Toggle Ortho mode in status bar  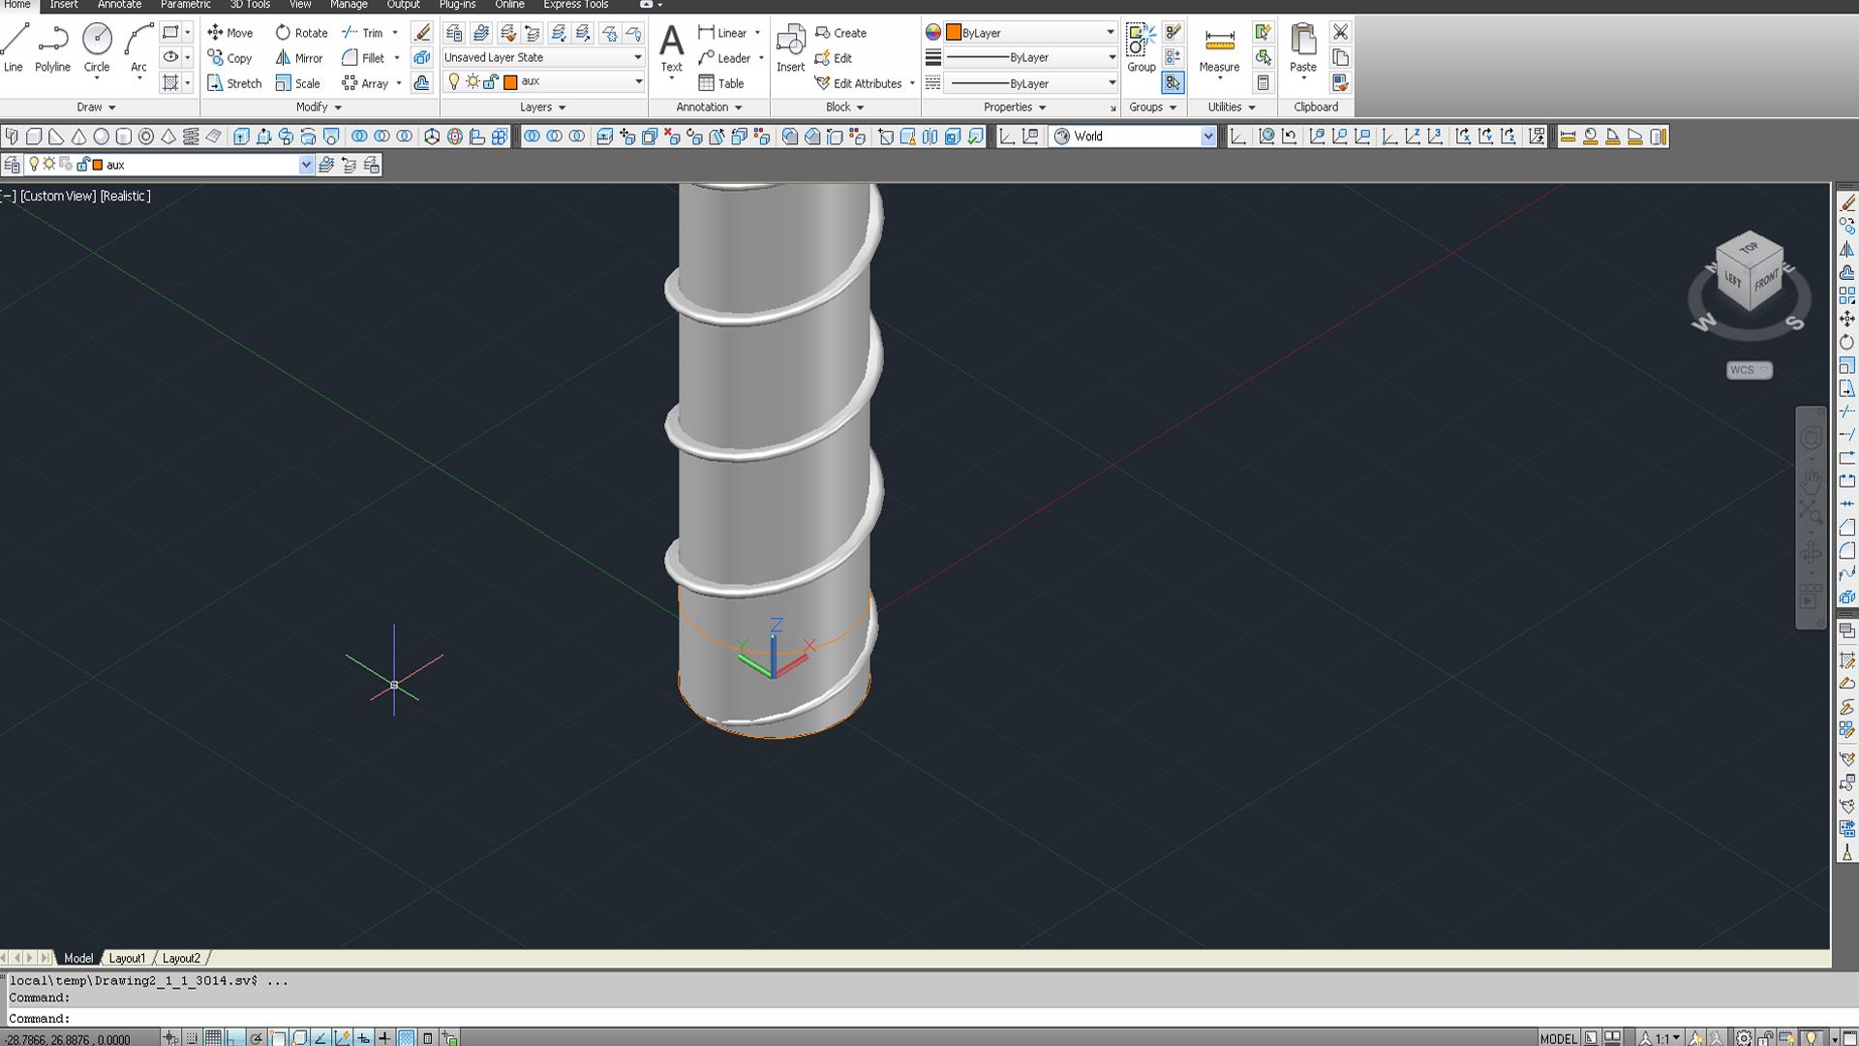[x=234, y=1038]
